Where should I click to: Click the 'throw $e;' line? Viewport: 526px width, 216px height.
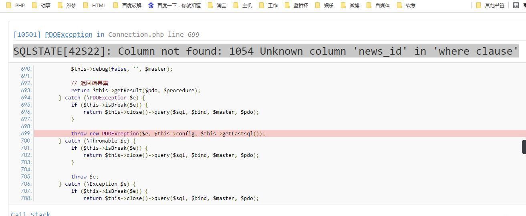coord(85,176)
